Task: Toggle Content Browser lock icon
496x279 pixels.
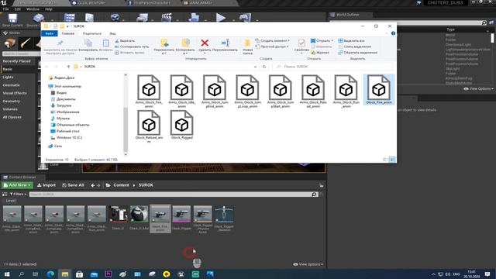Action: pyautogui.click(x=322, y=185)
